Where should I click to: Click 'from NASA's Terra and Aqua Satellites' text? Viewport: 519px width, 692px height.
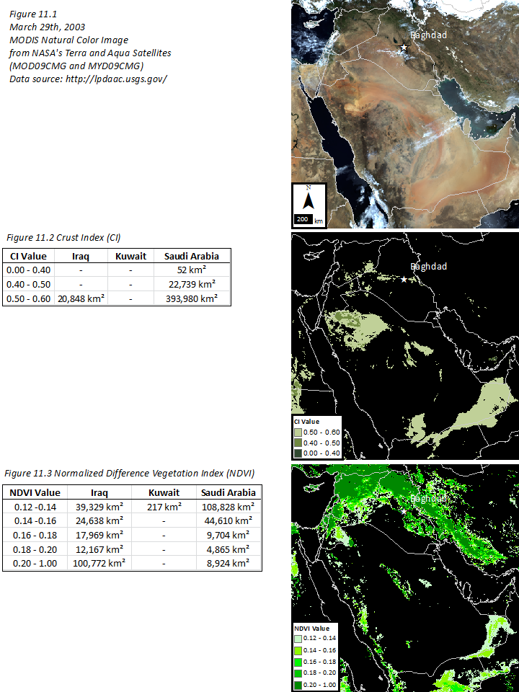90,53
